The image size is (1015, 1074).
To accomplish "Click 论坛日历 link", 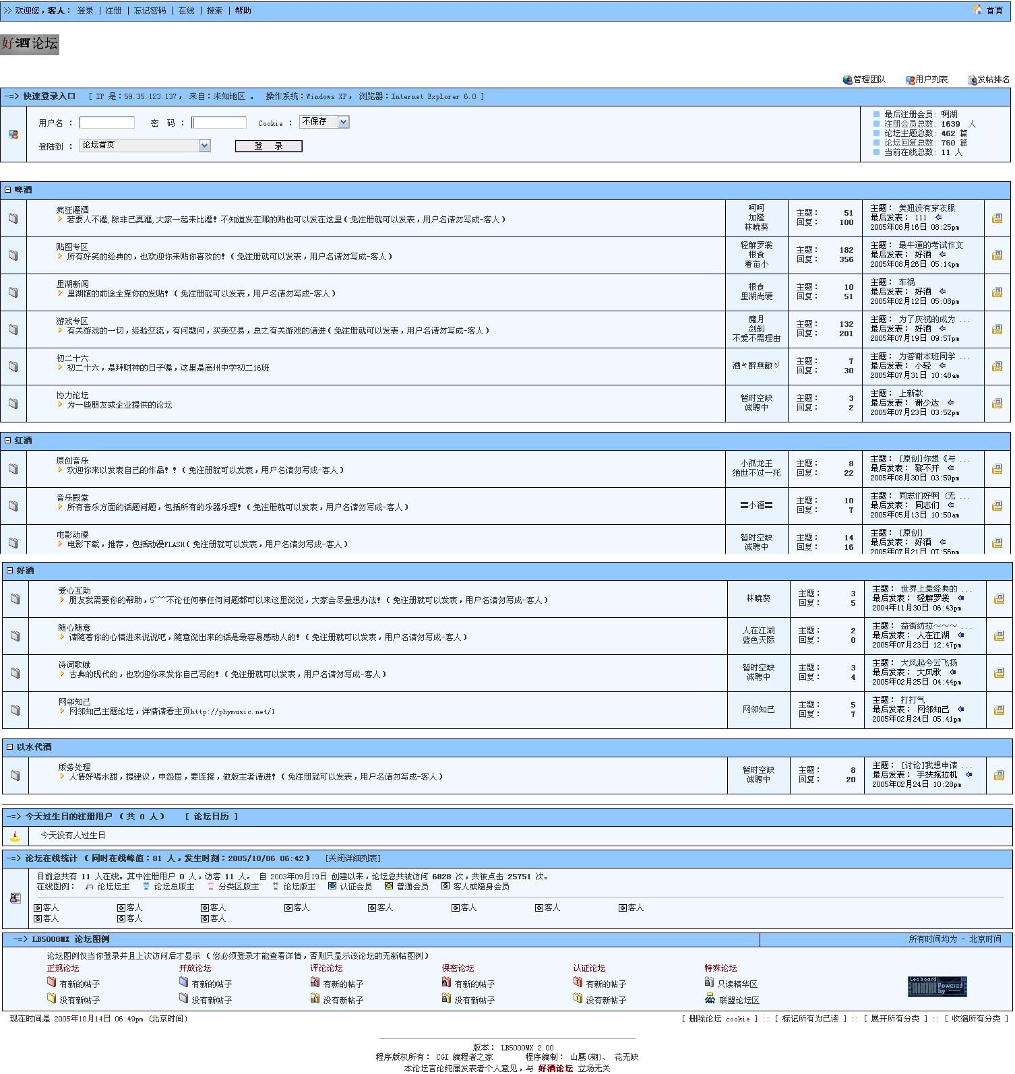I will [211, 817].
